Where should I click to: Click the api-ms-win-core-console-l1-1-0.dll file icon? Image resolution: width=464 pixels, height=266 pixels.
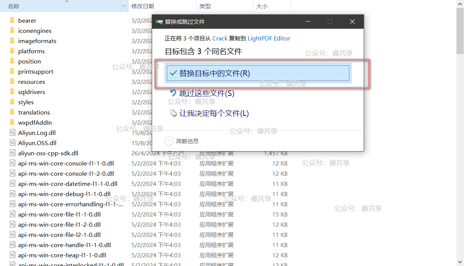(x=12, y=163)
